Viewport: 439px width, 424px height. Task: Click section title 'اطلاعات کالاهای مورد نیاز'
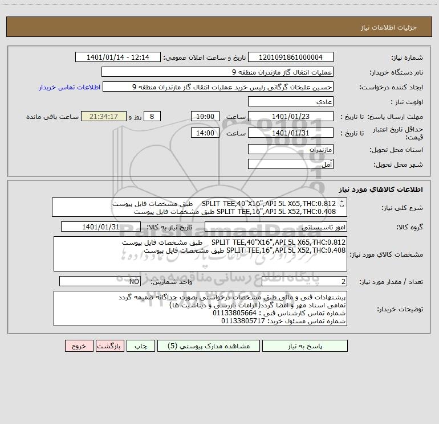(x=381, y=190)
